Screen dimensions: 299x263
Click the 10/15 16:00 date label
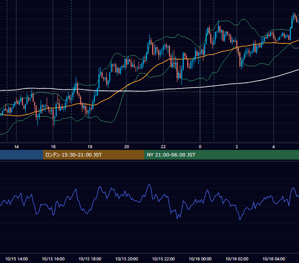point(53,259)
